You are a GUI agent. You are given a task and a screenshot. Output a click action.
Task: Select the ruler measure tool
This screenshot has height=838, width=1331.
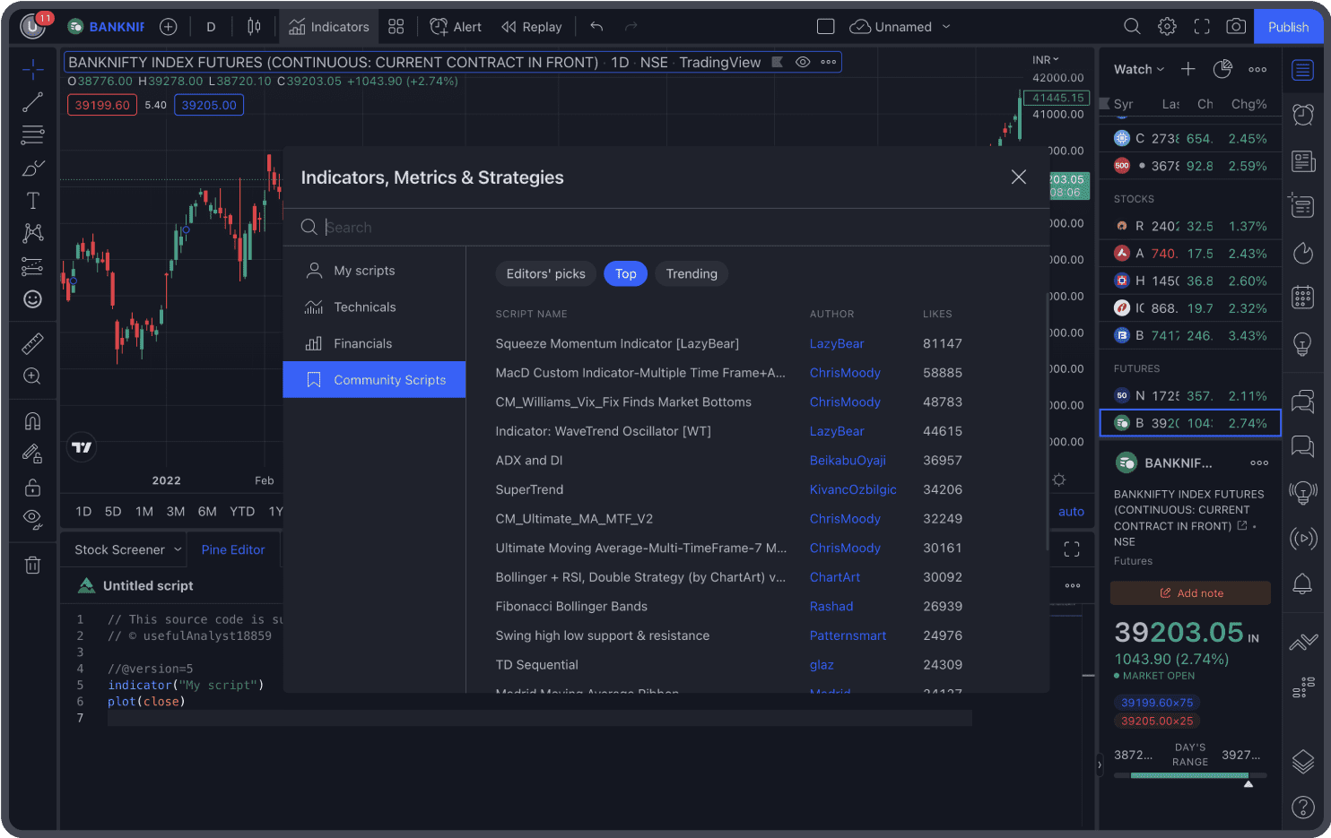coord(32,343)
